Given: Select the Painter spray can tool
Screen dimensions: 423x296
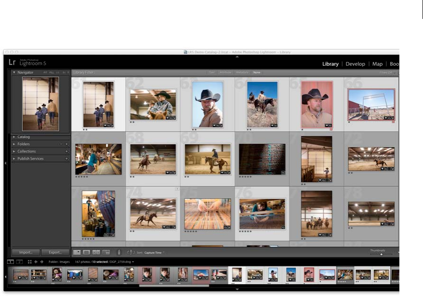Looking at the screenshot, I should [x=119, y=252].
